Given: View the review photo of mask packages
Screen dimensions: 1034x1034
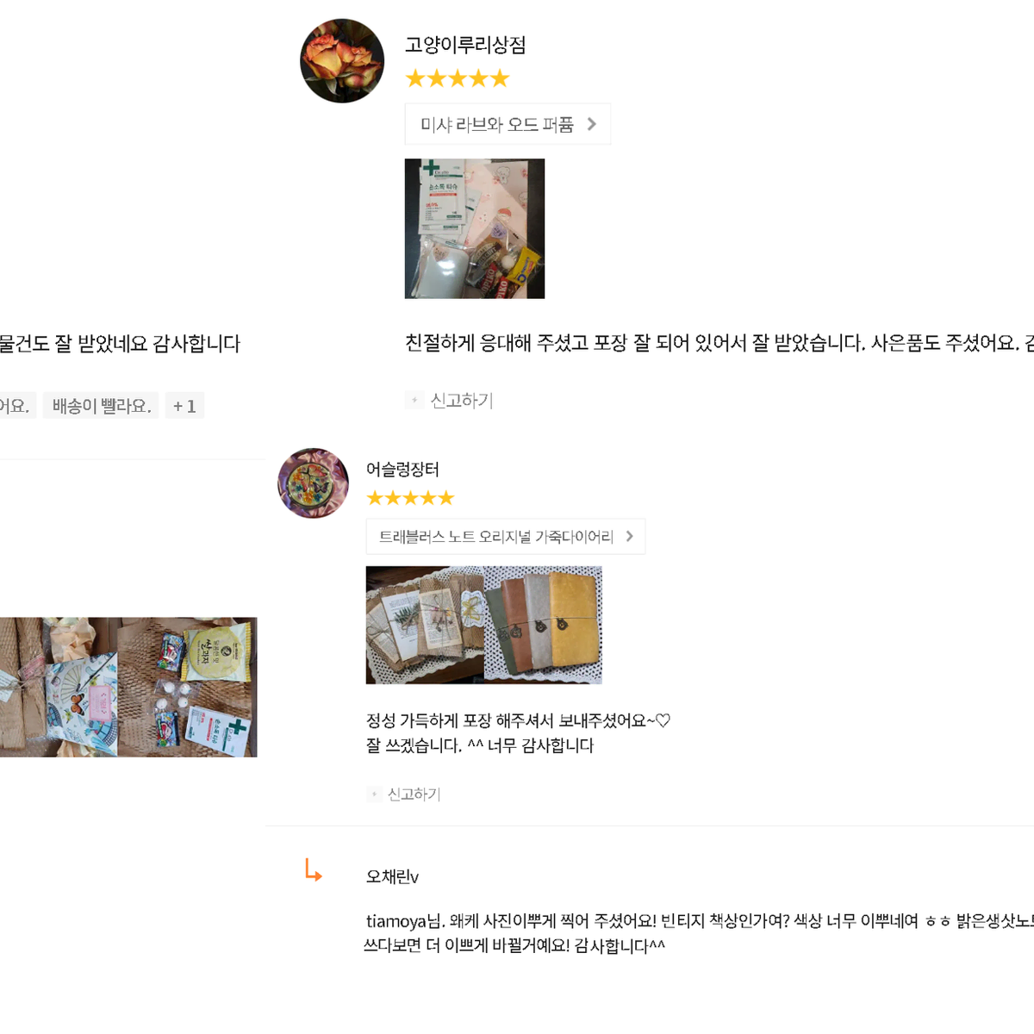Looking at the screenshot, I should tap(475, 228).
